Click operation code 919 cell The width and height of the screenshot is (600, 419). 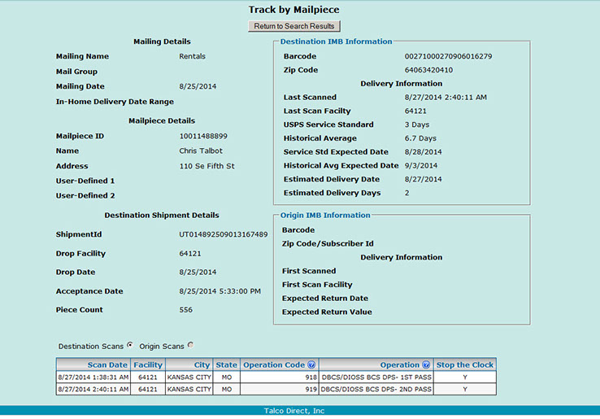(x=280, y=389)
